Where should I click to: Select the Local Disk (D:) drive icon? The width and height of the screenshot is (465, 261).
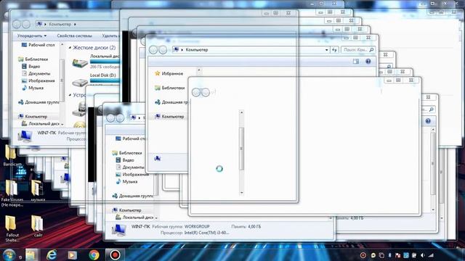[x=80, y=83]
